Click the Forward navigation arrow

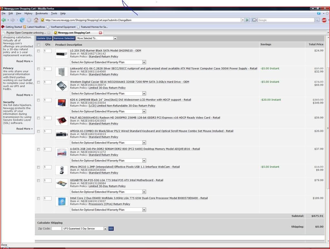(13, 20)
